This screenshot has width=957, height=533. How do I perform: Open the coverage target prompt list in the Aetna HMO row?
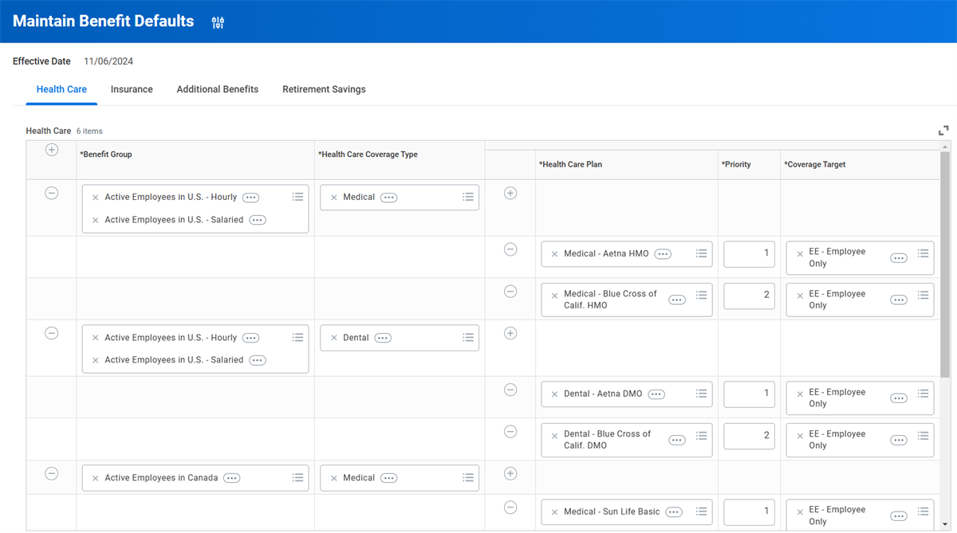(923, 253)
